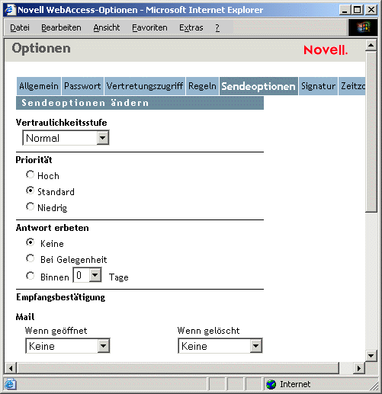Screen dimensions: 382x394
Task: Click the horizontal scrollbar thumb
Action: [178, 368]
